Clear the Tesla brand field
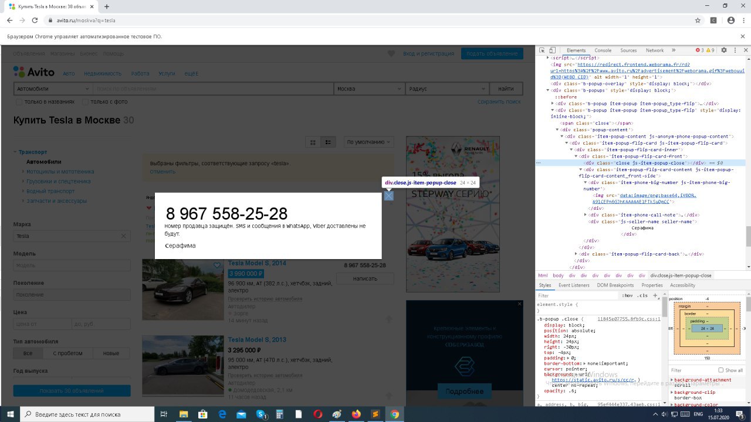This screenshot has width=751, height=422. point(123,236)
